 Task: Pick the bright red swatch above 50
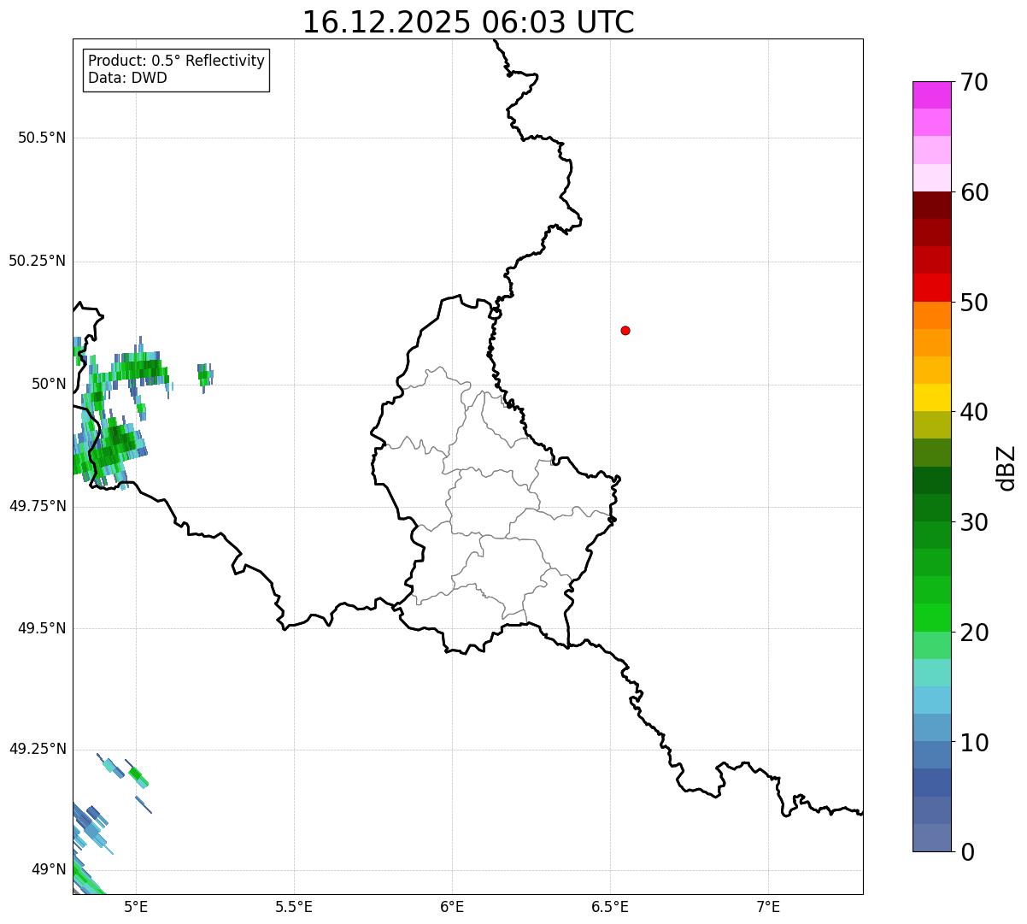[x=931, y=287]
